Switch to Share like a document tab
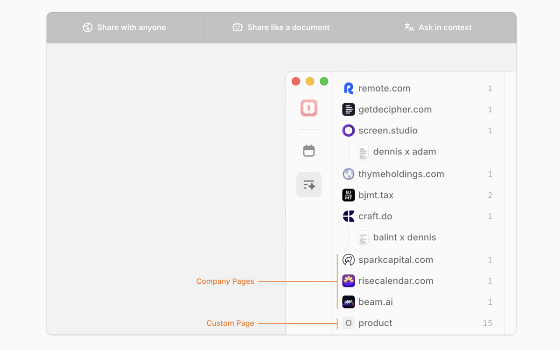Viewport: 560px width, 350px height. [281, 28]
